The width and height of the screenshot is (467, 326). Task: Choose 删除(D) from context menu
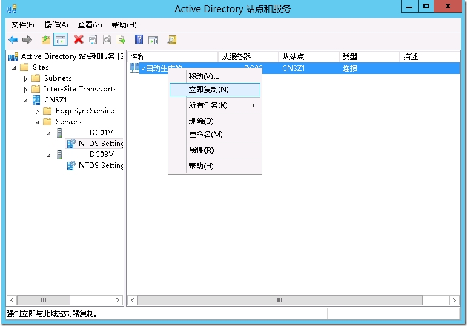(215, 121)
